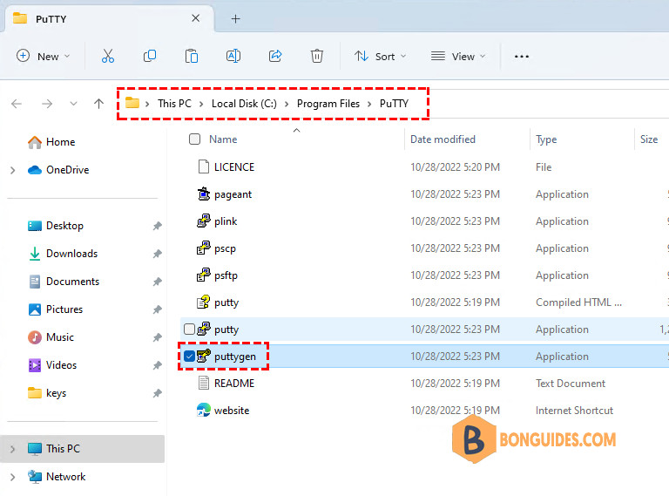Click the Rename icon in toolbar
The image size is (669, 496).
(x=233, y=56)
